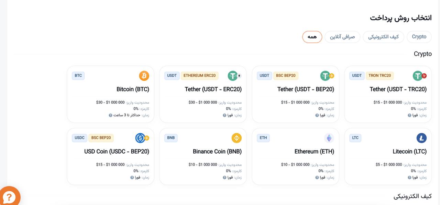440x205 pixels.
Task: Click the Tether TRC20 coin icon
Action: pos(418,76)
